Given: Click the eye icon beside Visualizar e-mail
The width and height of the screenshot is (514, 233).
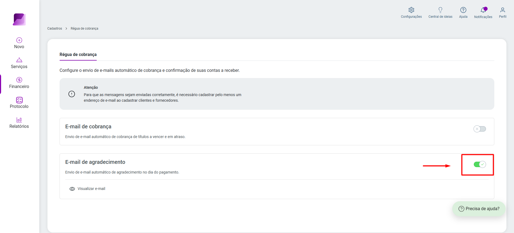Looking at the screenshot, I should pos(72,189).
